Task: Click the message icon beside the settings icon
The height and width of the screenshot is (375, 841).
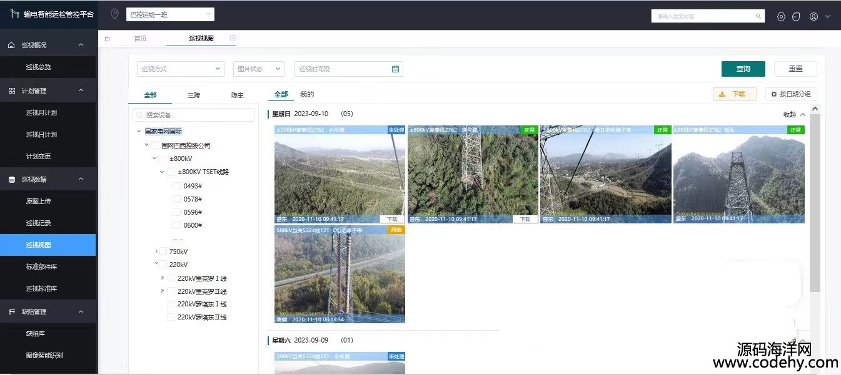Action: tap(796, 17)
